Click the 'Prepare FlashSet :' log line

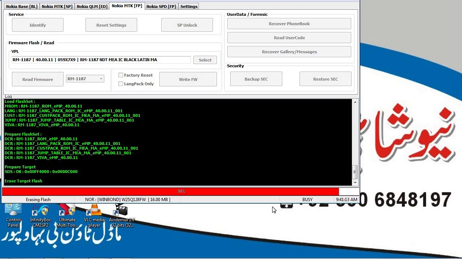23,135
